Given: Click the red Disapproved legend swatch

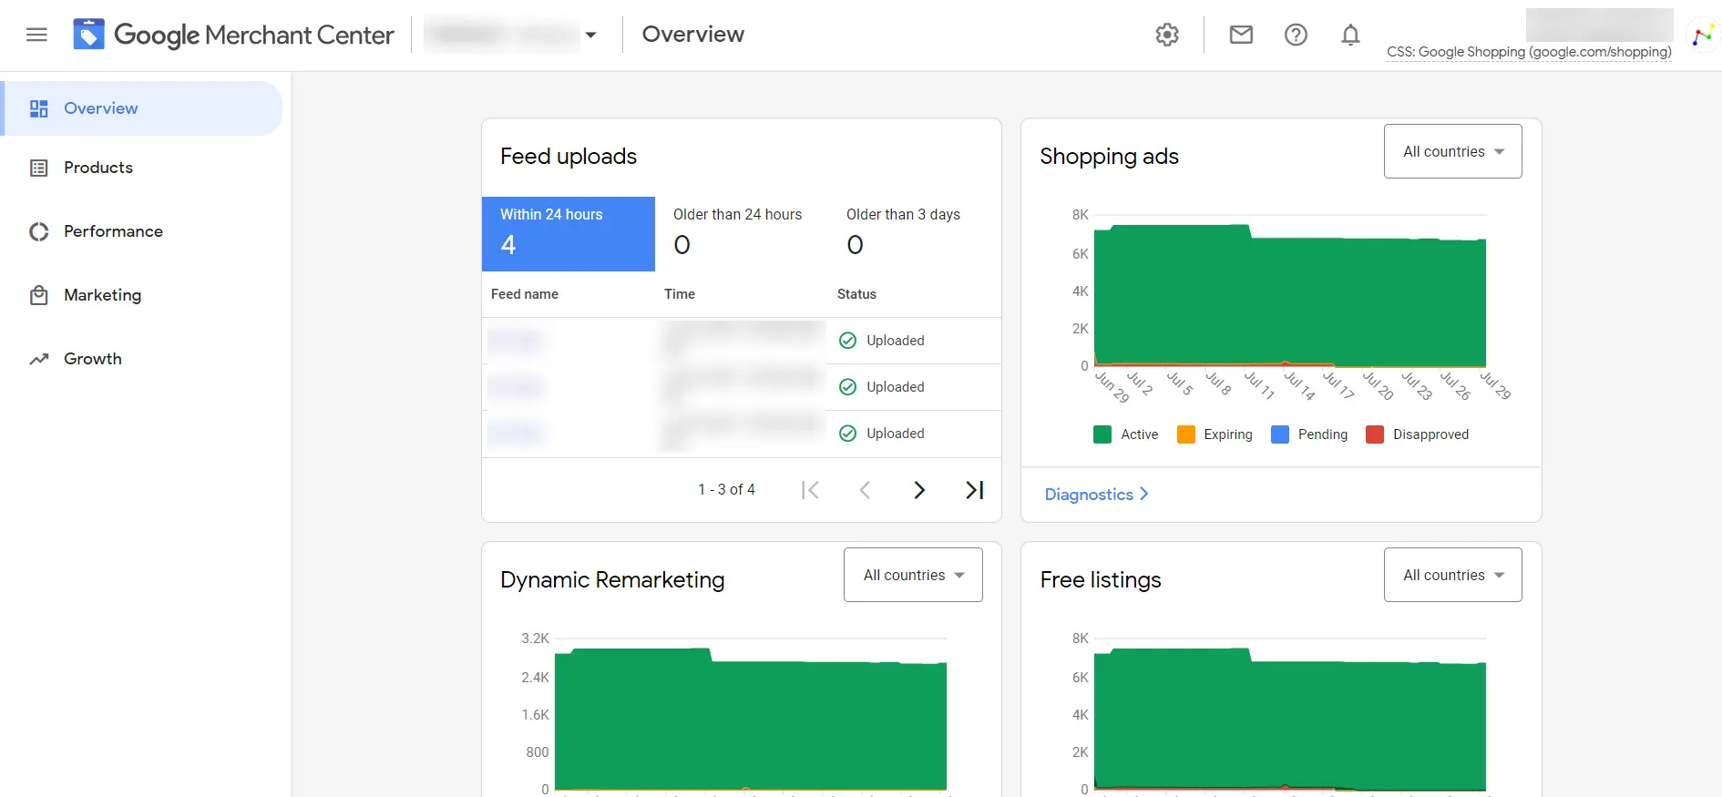Looking at the screenshot, I should (x=1375, y=434).
